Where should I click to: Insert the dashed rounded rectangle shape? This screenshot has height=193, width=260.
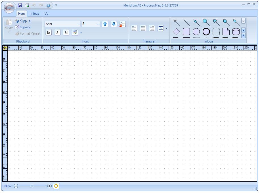pos(216,32)
